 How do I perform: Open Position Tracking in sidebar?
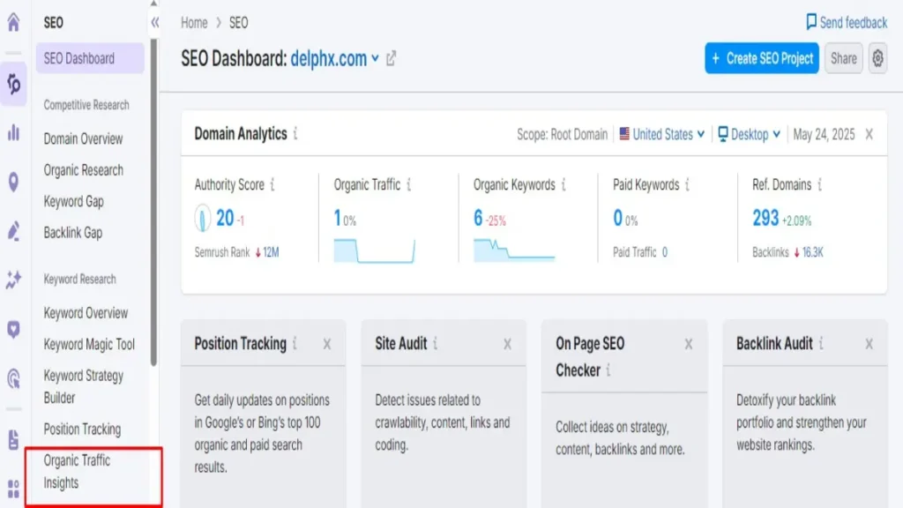pyautogui.click(x=82, y=430)
